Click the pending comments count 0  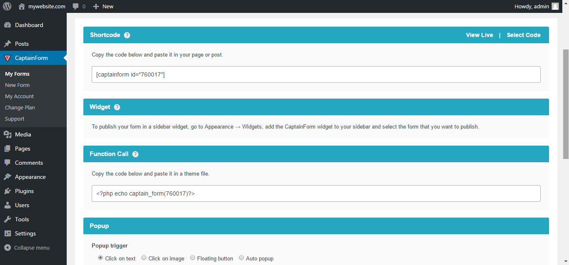point(84,6)
